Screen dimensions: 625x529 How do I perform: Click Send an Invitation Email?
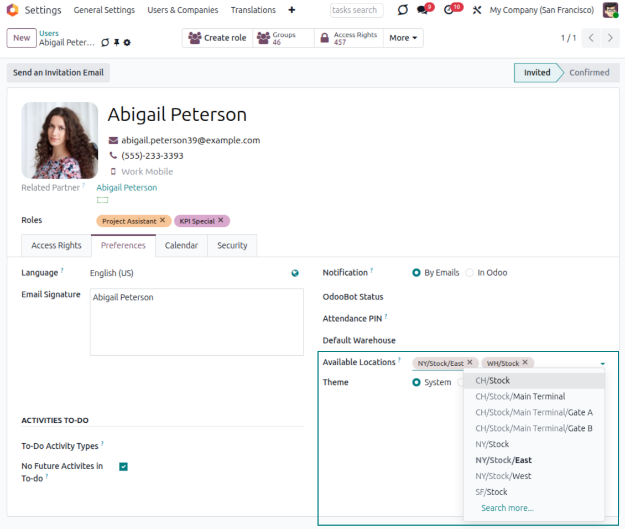click(x=58, y=72)
